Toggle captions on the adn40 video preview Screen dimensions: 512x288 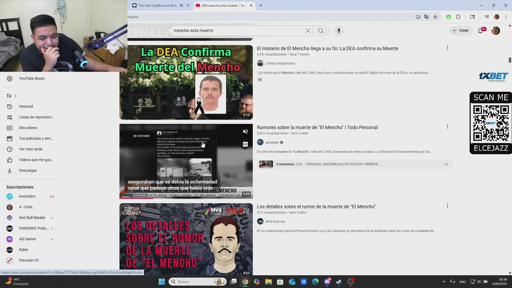pos(245,144)
